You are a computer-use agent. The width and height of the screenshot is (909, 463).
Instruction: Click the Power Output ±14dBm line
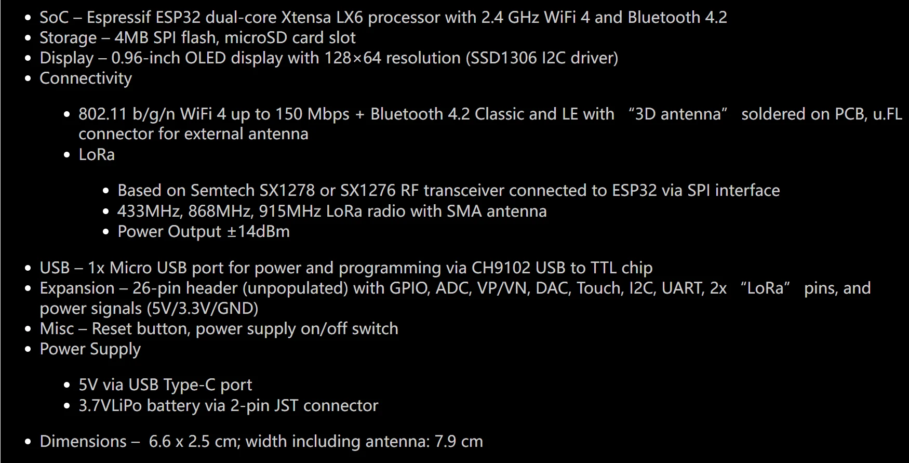click(x=204, y=231)
